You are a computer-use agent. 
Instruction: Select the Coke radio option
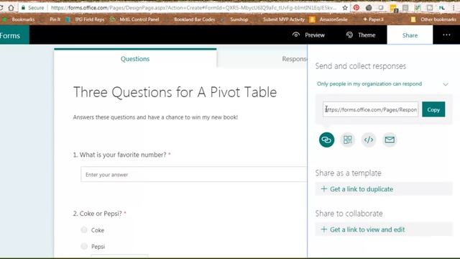[84, 230]
